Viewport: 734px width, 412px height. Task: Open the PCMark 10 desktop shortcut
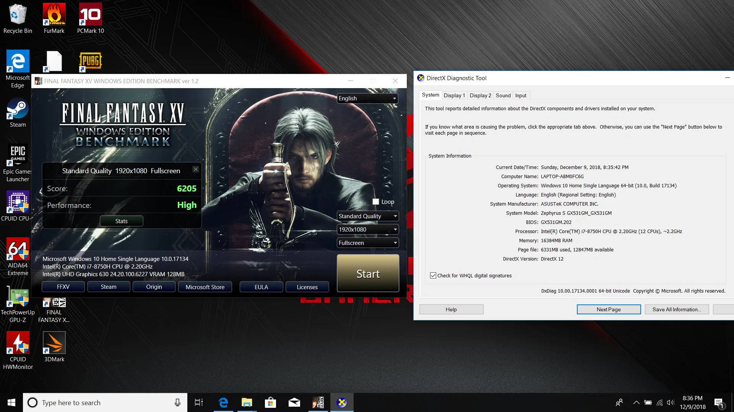pos(91,18)
